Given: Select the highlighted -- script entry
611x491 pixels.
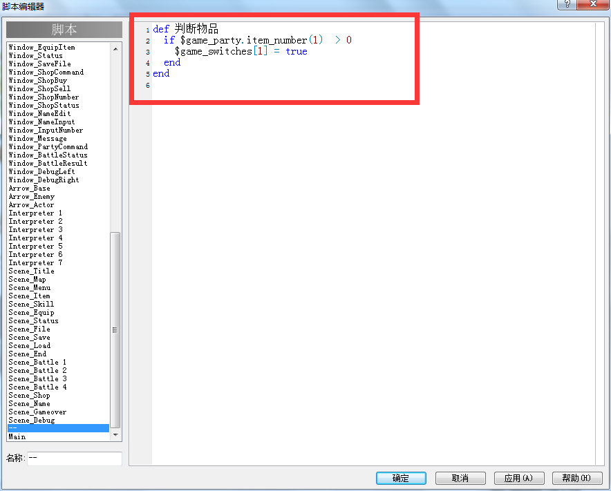Looking at the screenshot, I should (59, 428).
